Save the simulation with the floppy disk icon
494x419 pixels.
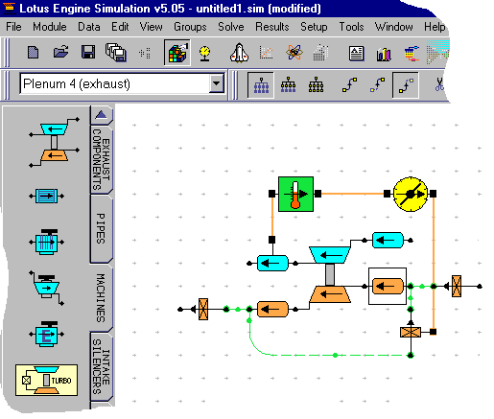[x=88, y=52]
